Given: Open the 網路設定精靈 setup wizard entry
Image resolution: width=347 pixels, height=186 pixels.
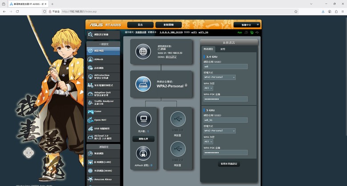Looking at the screenshot, I should click(103, 35).
